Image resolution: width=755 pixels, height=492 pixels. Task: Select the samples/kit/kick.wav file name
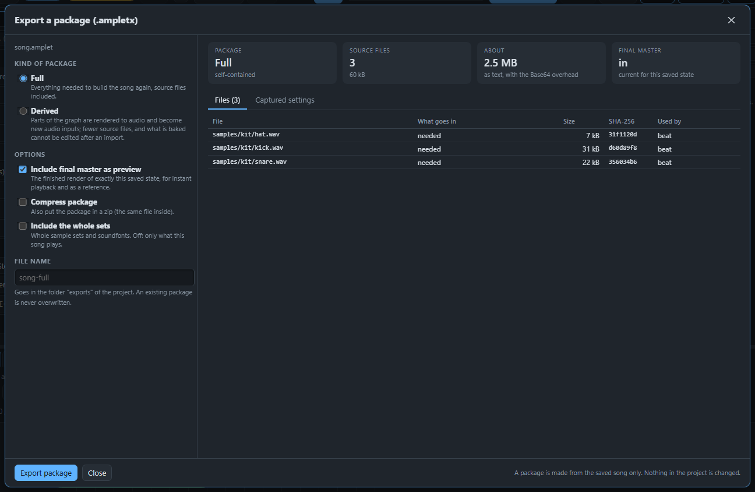[x=248, y=148]
